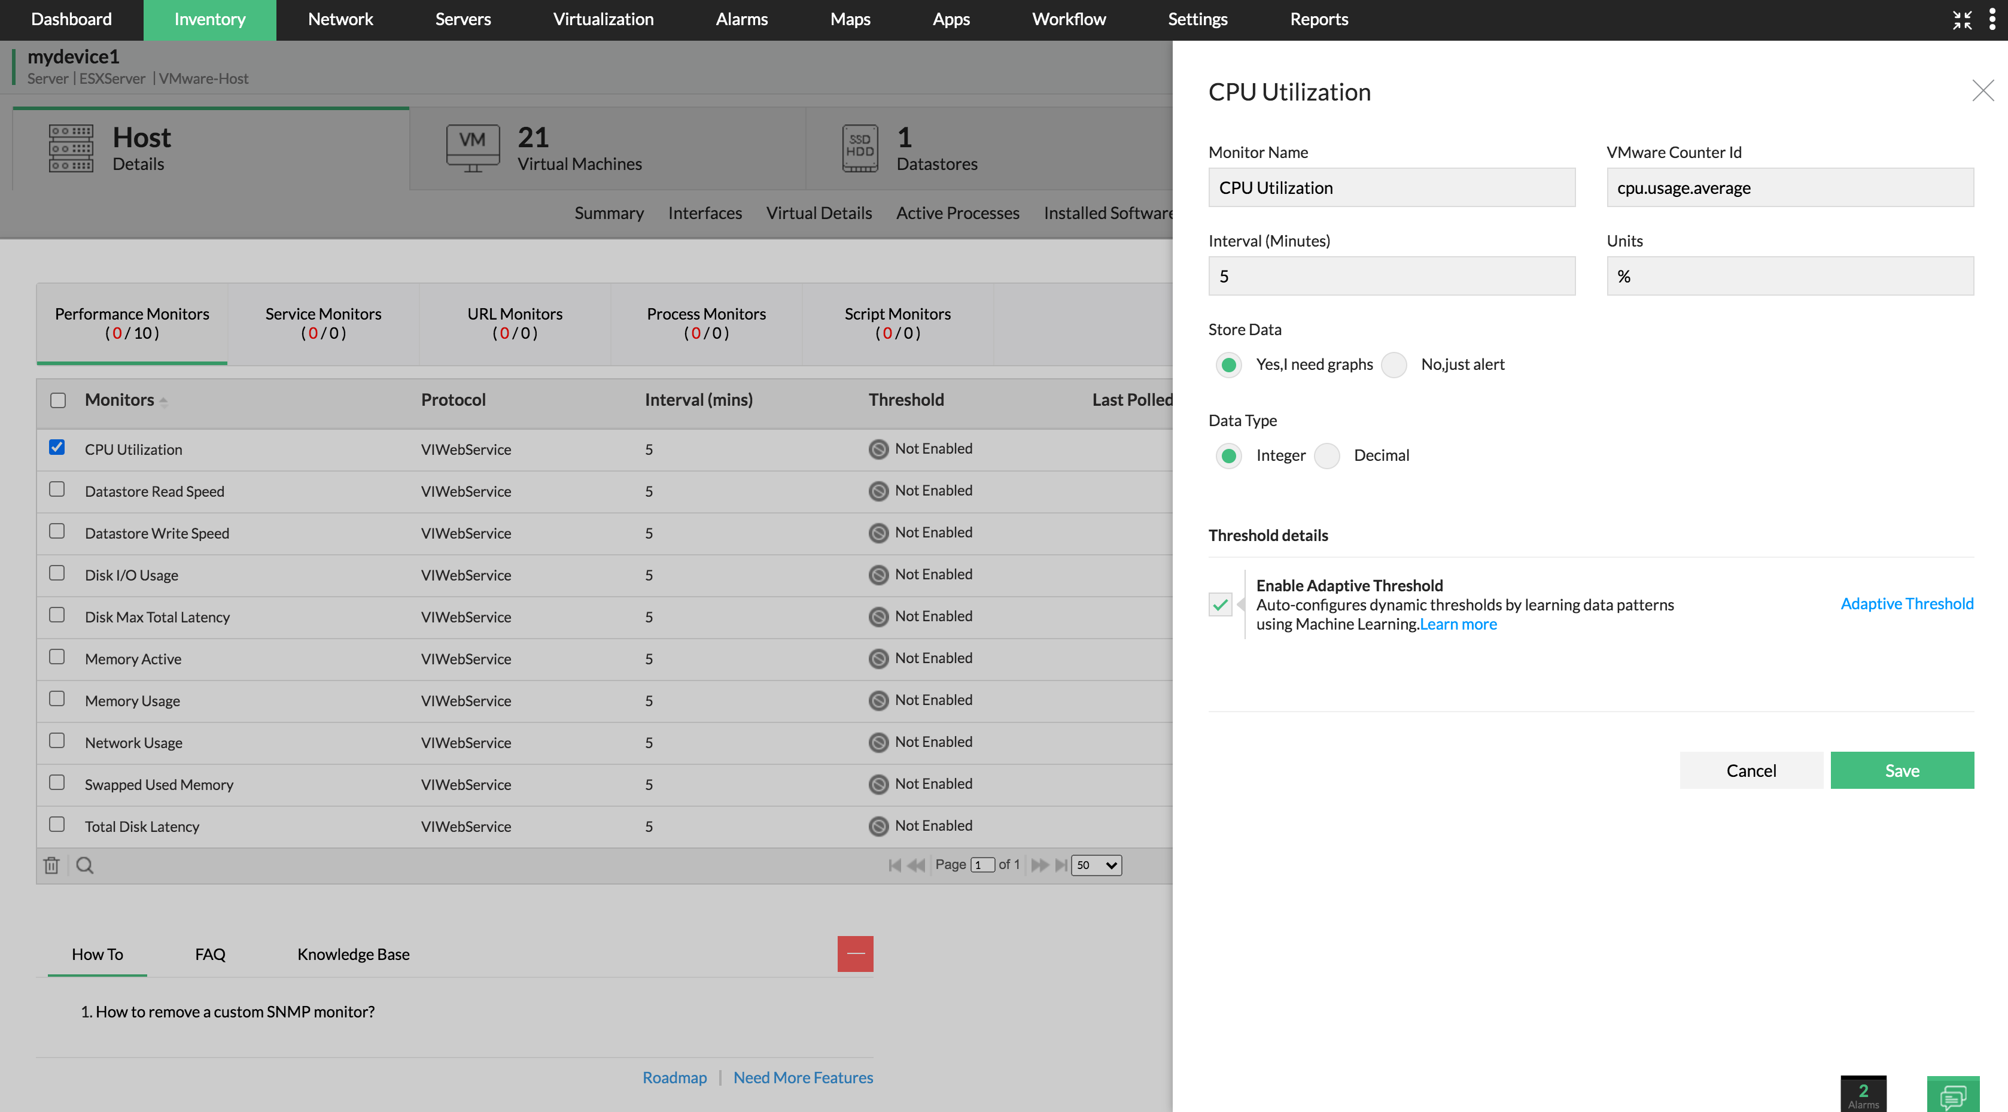Click the green Save button
Viewport: 2008px width, 1112px height.
point(1901,770)
